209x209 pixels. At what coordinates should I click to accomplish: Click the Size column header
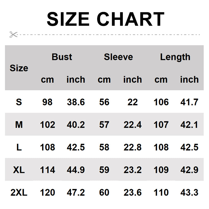(x=19, y=68)
